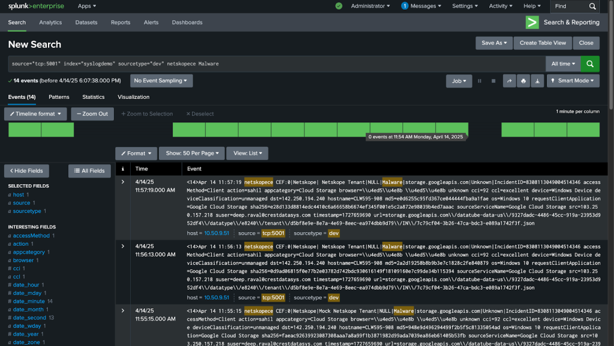Expand the 11:56:13 AM event row
Screen dimensions: 614x346
[x=122, y=246]
